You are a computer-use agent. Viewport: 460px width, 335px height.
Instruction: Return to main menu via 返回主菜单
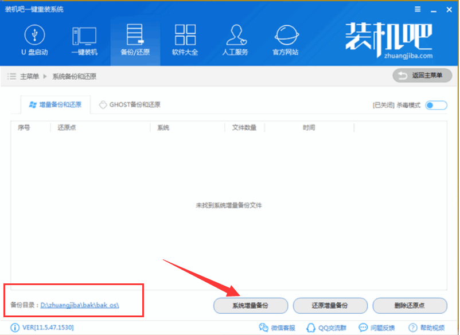click(x=422, y=75)
